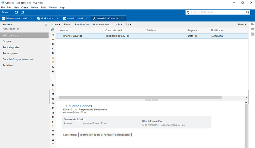Select Grupos in the sidebar
The width and height of the screenshot is (255, 148).
(7, 41)
